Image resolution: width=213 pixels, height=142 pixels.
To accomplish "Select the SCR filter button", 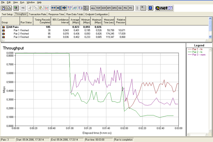I will (104, 8).
